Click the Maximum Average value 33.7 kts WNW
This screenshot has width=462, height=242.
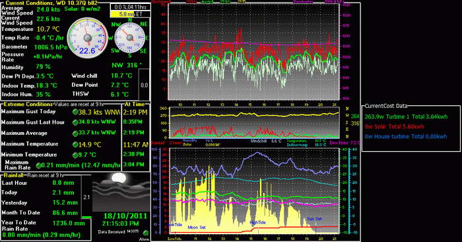pos(97,133)
